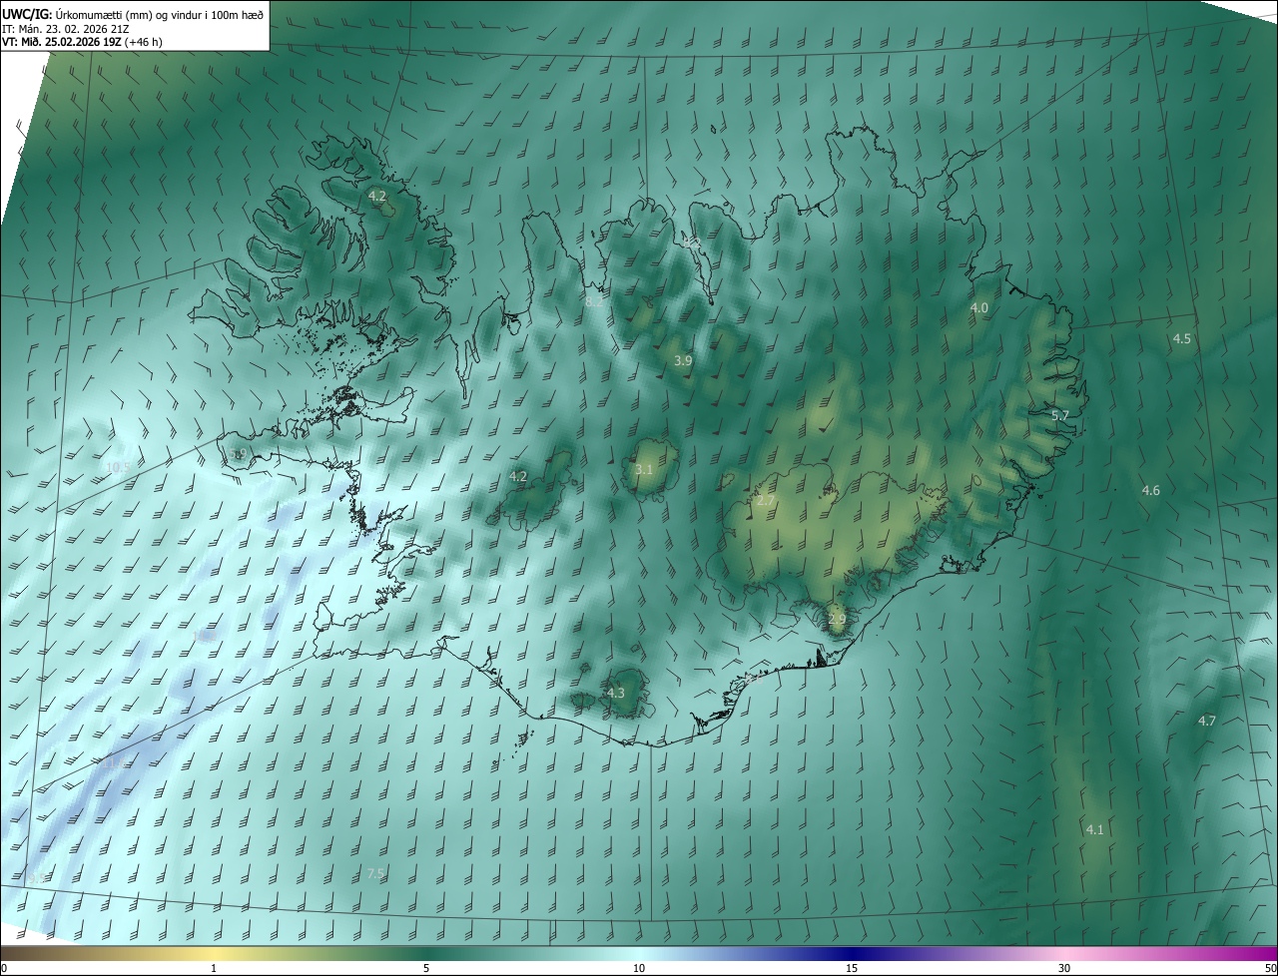
Task: Click the 9.5 value label in the map's southwest corner
Action: pos(35,879)
